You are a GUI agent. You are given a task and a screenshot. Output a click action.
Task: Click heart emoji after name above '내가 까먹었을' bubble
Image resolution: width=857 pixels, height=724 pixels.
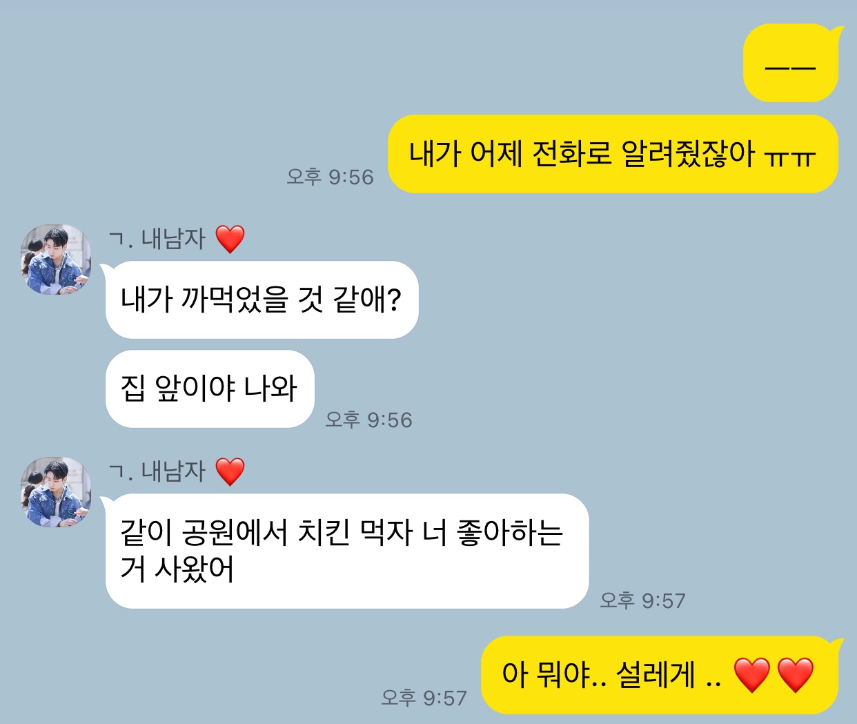click(230, 239)
